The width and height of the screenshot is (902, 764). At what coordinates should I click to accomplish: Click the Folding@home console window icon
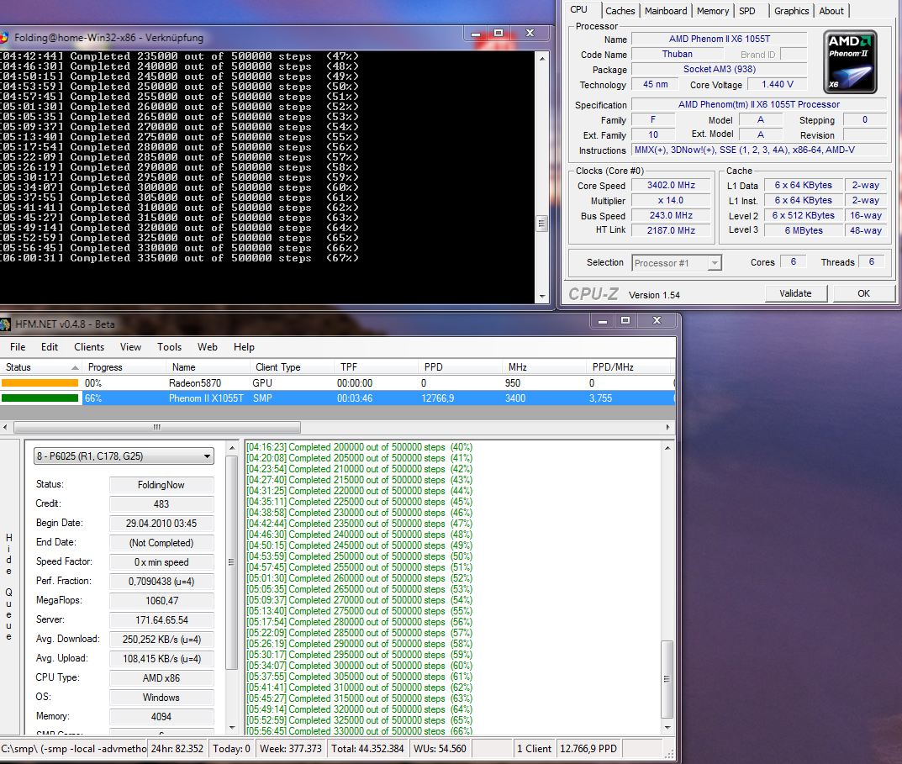[x=4, y=38]
